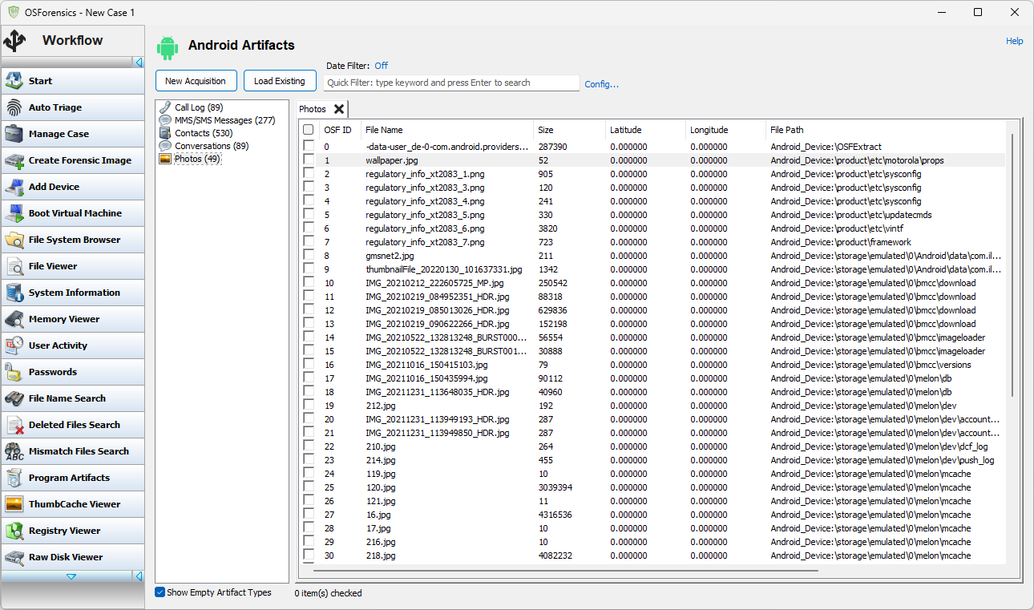Image resolution: width=1034 pixels, height=610 pixels.
Task: Click the Passwords padlock icon
Action: coord(14,372)
